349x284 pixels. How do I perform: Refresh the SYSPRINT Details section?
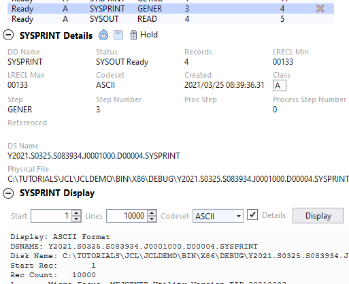[103, 35]
